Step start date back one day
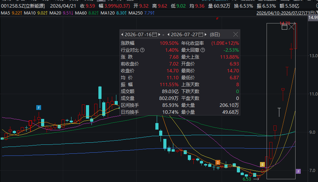This screenshot has height=182, width=318. (x=122, y=34)
